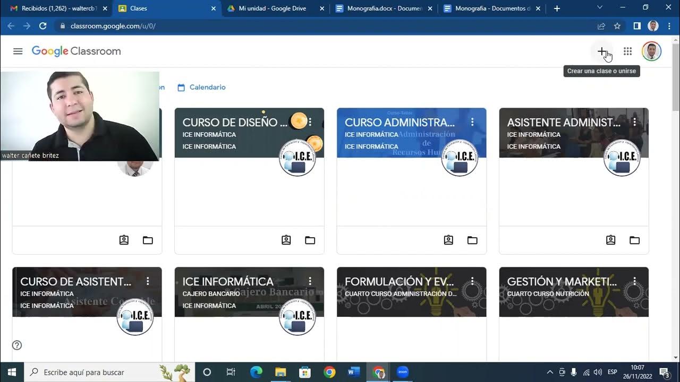Screen dimensions: 680x382
Task: Open the CURSO ADMINISTRA... class title
Action: [399, 123]
